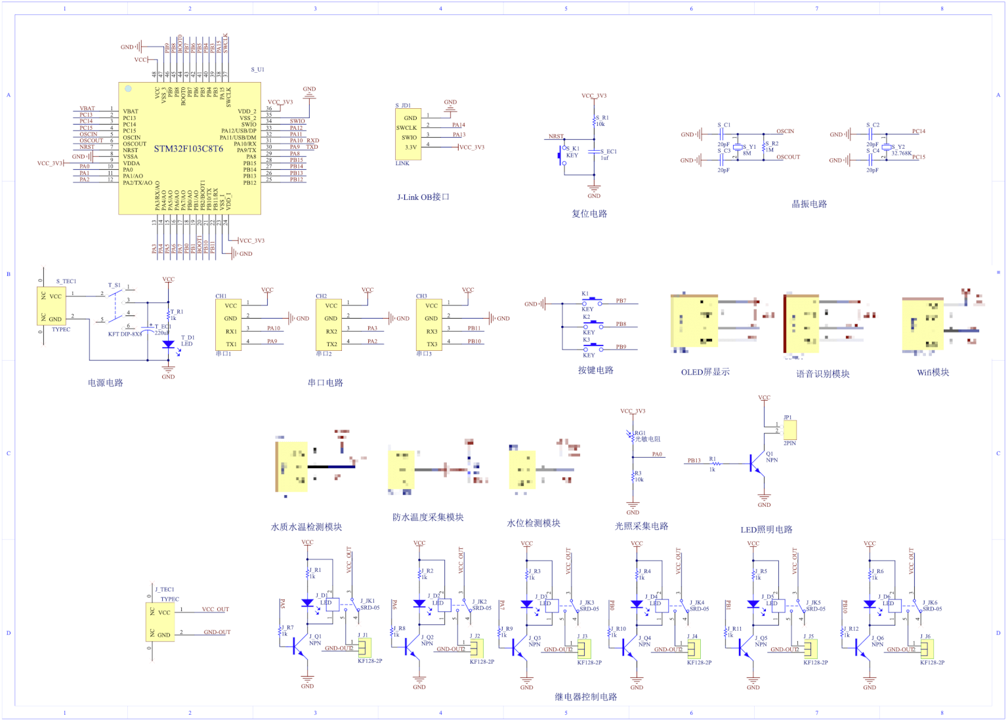The width and height of the screenshot is (1008, 722).
Task: Click the LED照明电路 label
Action: [766, 530]
